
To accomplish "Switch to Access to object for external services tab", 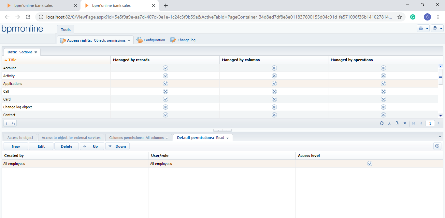I will click(71, 138).
